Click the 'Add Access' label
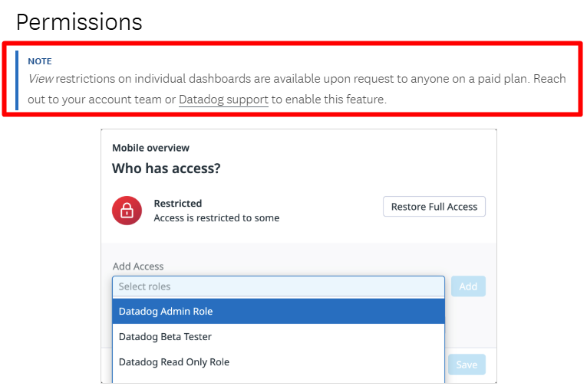 (138, 266)
